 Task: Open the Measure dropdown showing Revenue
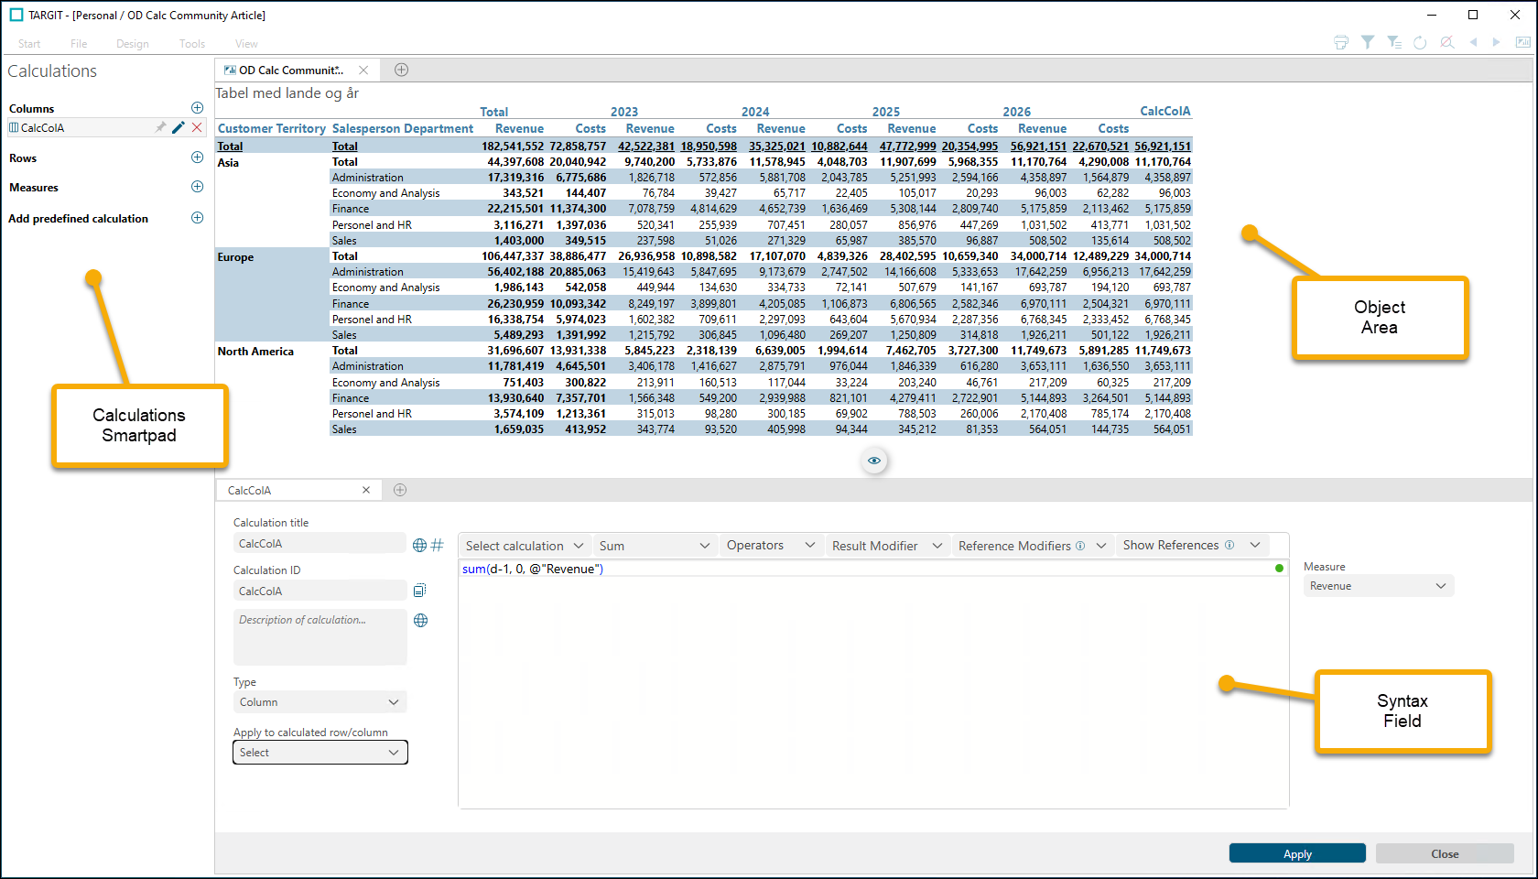tap(1379, 586)
